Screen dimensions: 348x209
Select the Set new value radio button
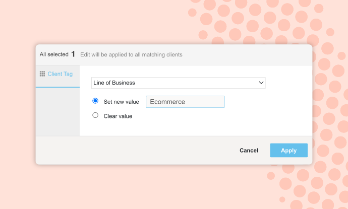pos(95,101)
